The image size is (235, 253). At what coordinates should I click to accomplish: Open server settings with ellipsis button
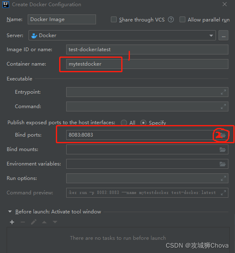pos(223,35)
